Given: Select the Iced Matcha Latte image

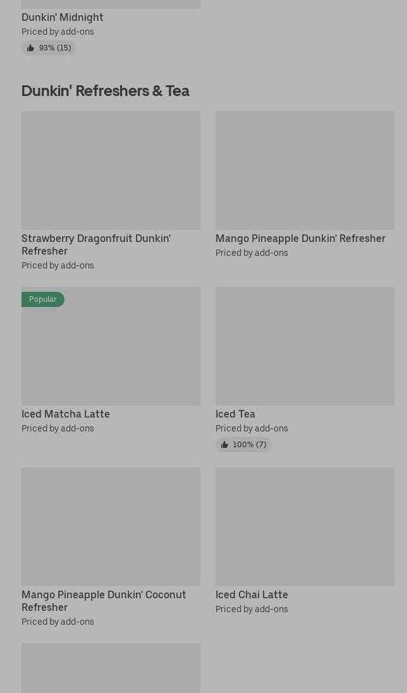Looking at the screenshot, I should pyautogui.click(x=111, y=346).
